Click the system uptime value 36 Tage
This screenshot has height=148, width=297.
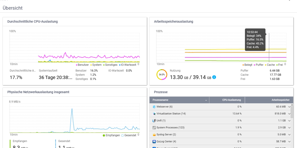click(55, 77)
